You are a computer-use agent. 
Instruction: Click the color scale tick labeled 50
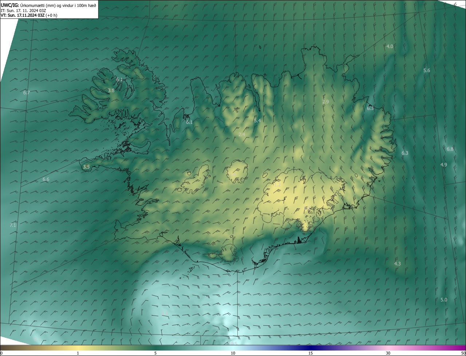pos(463,353)
